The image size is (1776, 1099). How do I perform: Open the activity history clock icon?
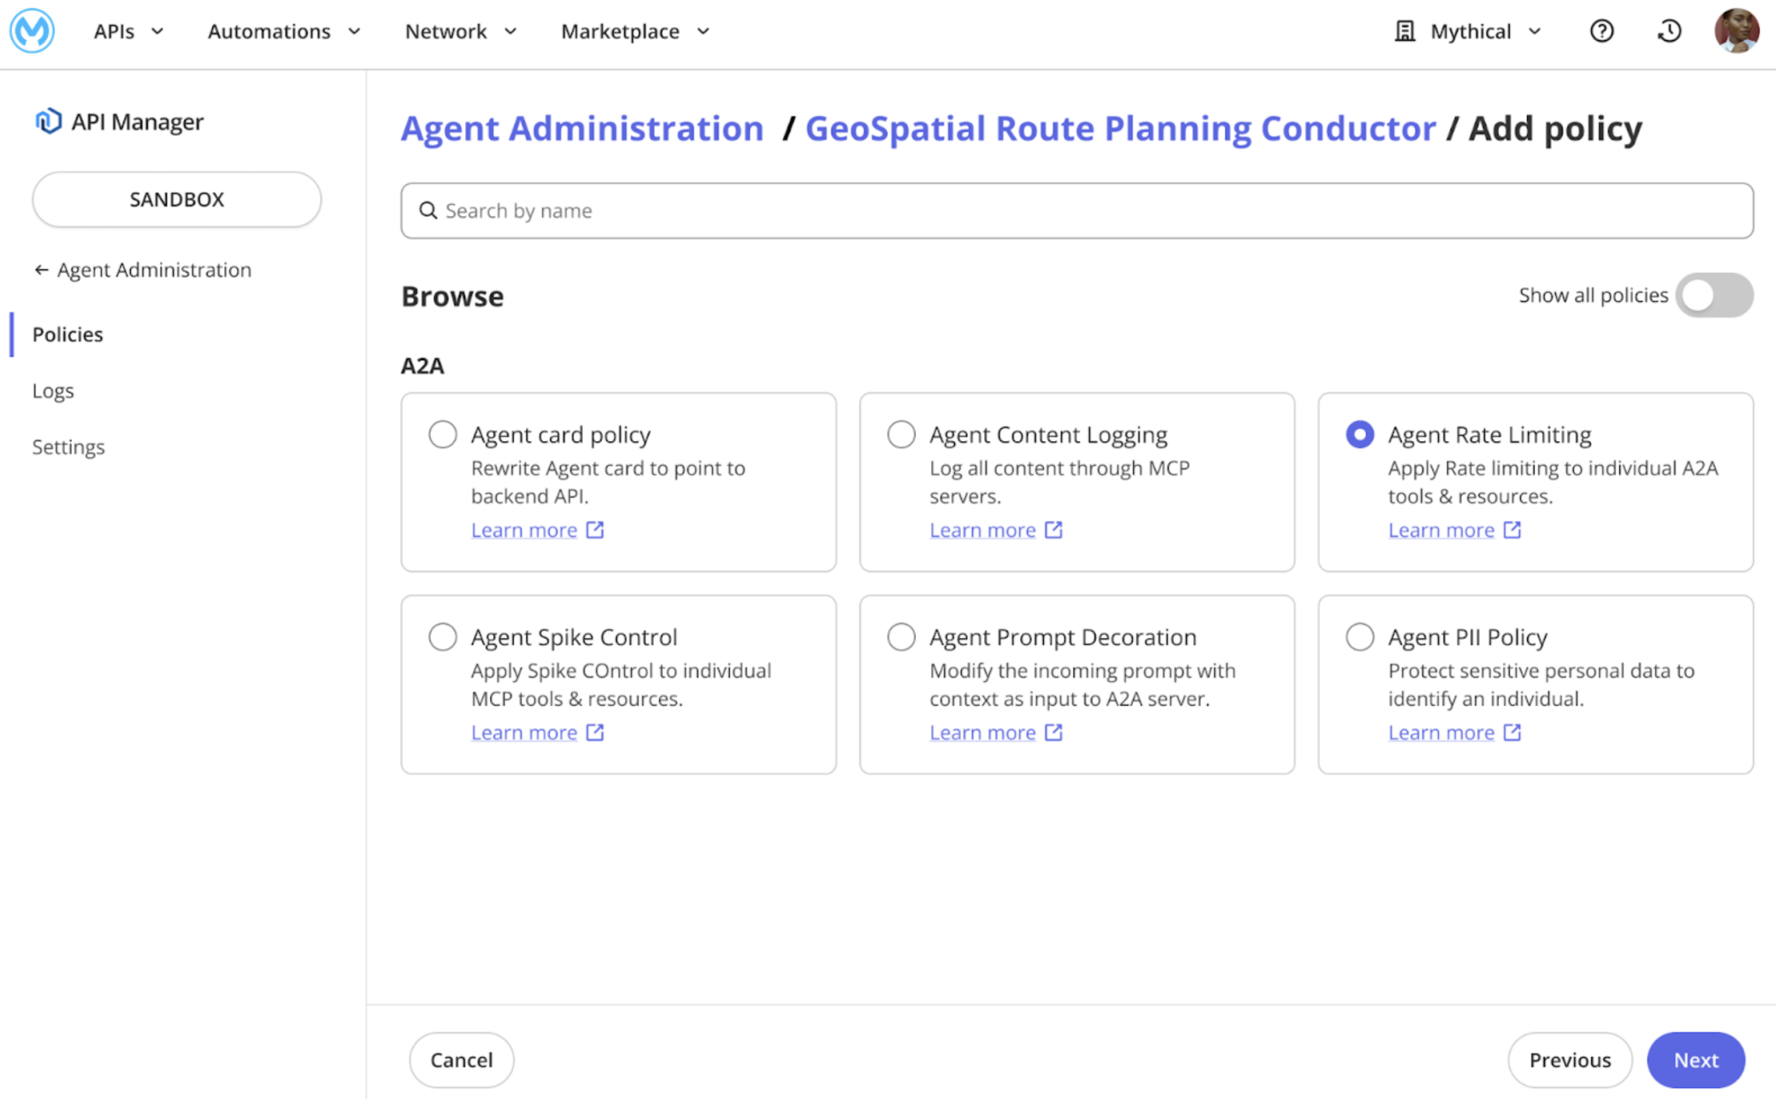pyautogui.click(x=1669, y=31)
